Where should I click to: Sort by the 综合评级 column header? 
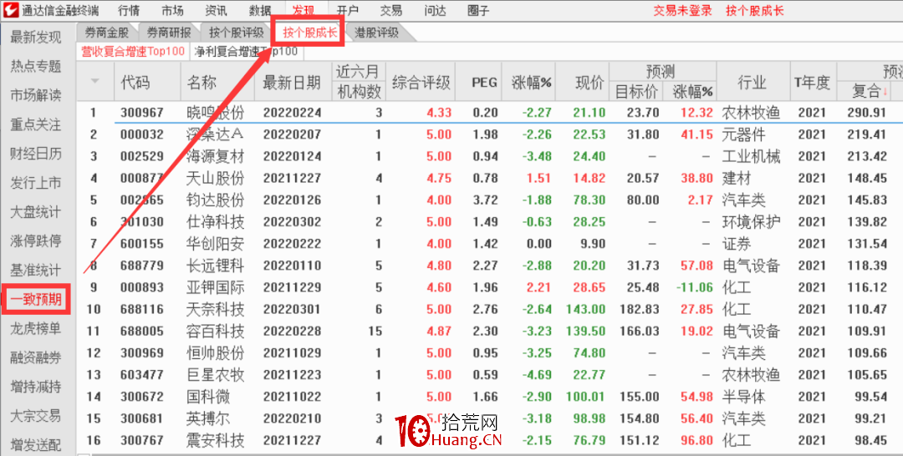click(x=421, y=82)
